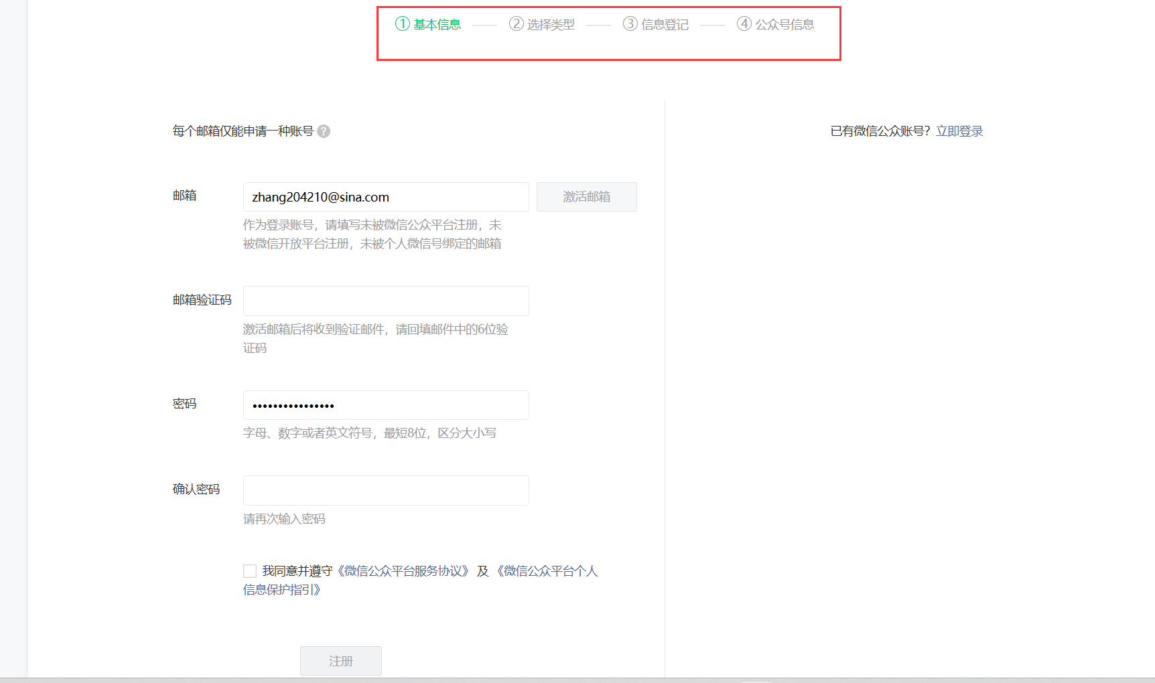Click the 激活邮箱后将收到验证邮件 hint text
This screenshot has width=1155, height=683.
pos(376,339)
